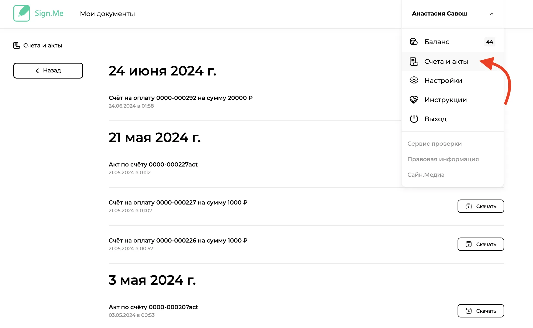The height and width of the screenshot is (328, 533).
Task: Click the Balance coins icon
Action: click(414, 42)
